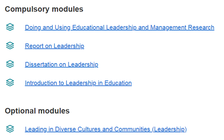
Task: Click the stack icon beside Doing and Using Educational Leadership
Action: pyautogui.click(x=10, y=27)
